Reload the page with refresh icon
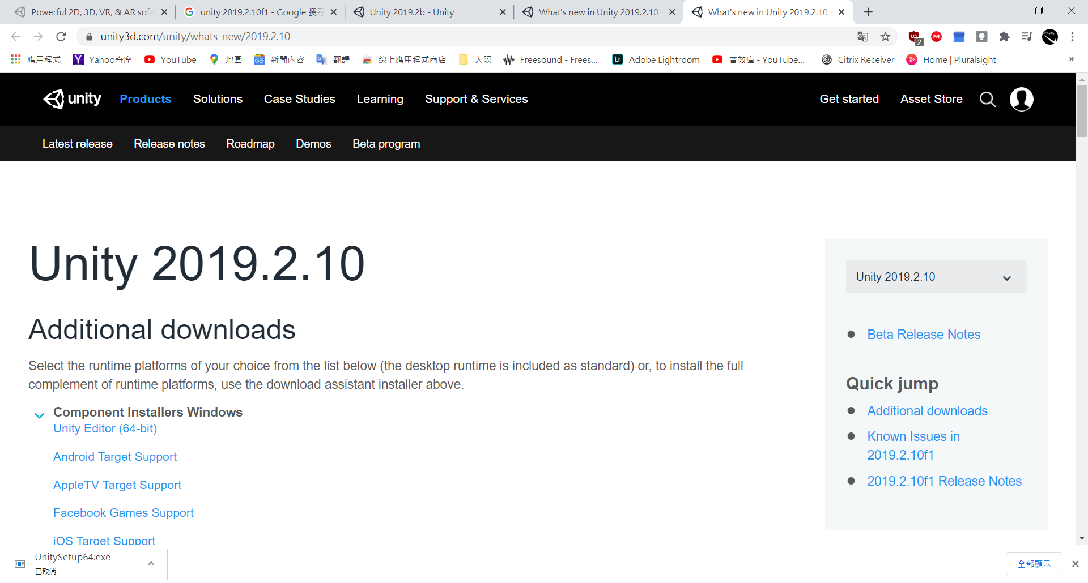The height and width of the screenshot is (583, 1088). coord(61,36)
